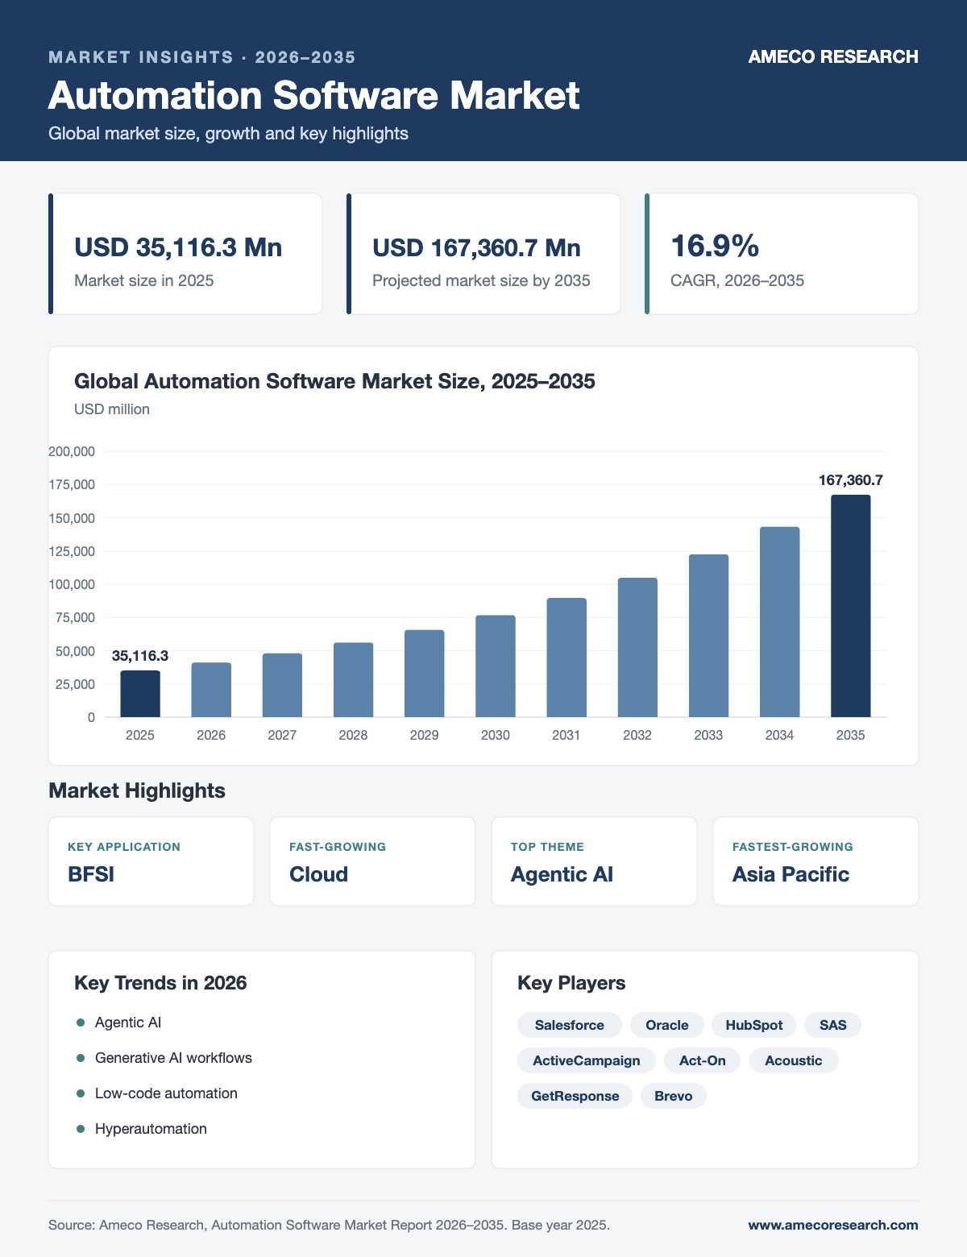967x1257 pixels.
Task: Click the 2032 bar in chart
Action: pos(637,648)
